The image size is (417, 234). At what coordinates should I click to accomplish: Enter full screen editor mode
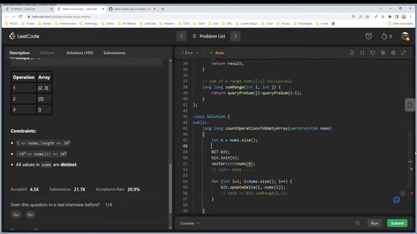(404, 53)
